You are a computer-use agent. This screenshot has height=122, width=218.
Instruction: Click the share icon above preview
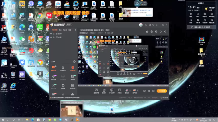pyautogui.click(x=165, y=31)
